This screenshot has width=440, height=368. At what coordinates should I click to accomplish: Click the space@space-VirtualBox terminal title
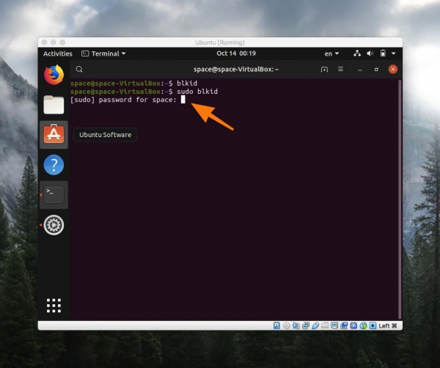coord(236,70)
